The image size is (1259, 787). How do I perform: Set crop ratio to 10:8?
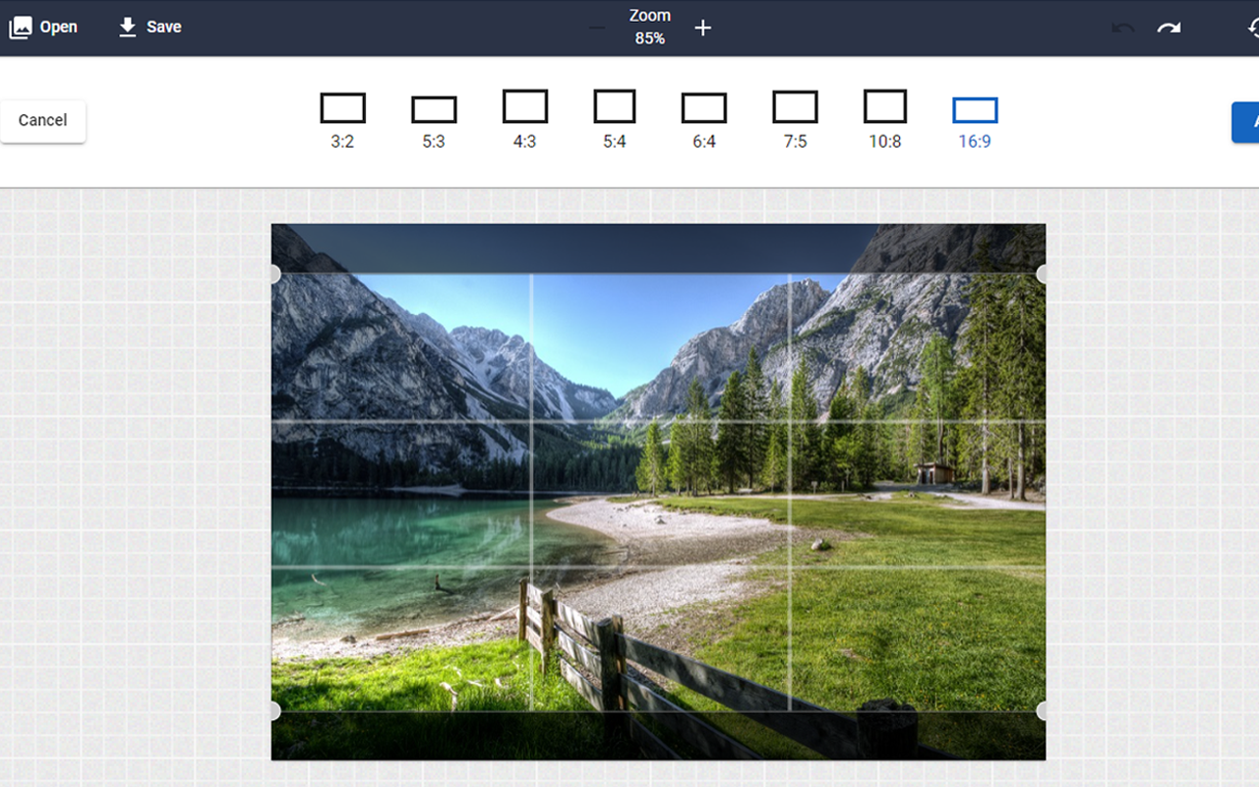pyautogui.click(x=885, y=119)
